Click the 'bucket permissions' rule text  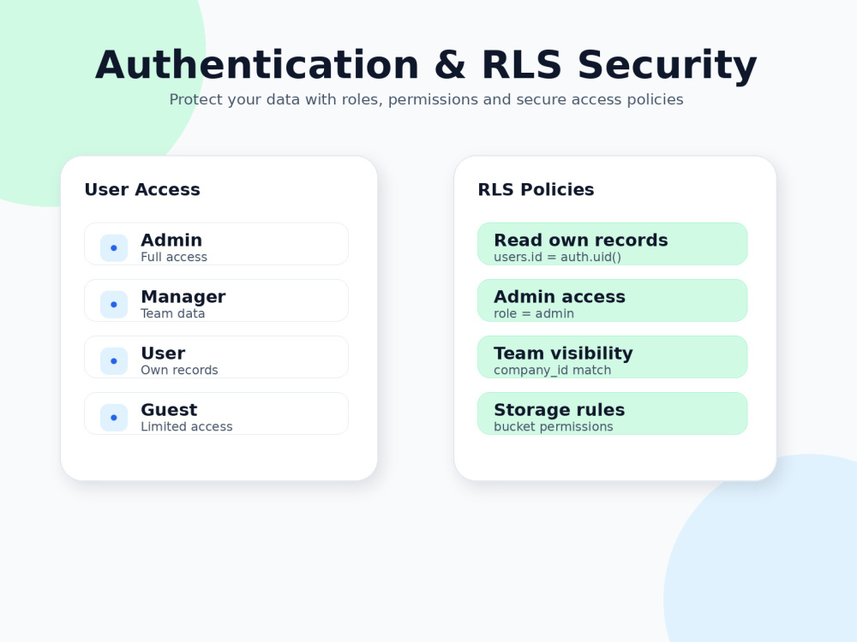click(x=554, y=427)
